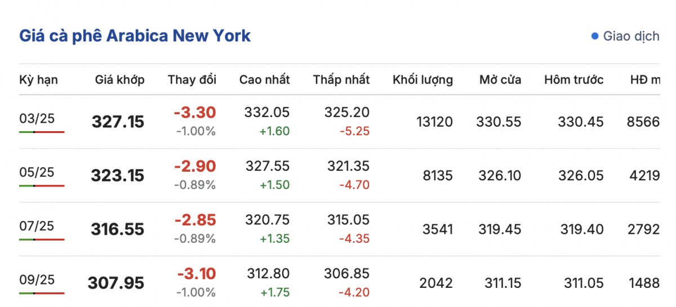Select the 07/25 contract term
Screen dimensions: 676x307
pos(36,226)
